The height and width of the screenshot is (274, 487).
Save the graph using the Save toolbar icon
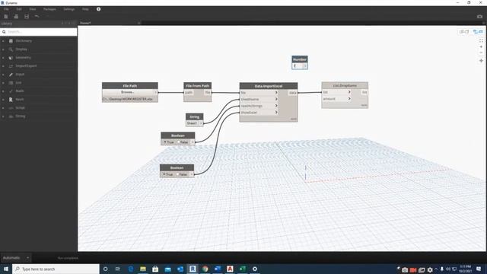(x=27, y=17)
